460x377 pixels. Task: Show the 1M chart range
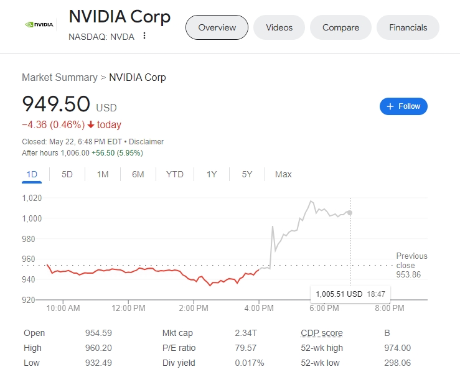point(103,174)
